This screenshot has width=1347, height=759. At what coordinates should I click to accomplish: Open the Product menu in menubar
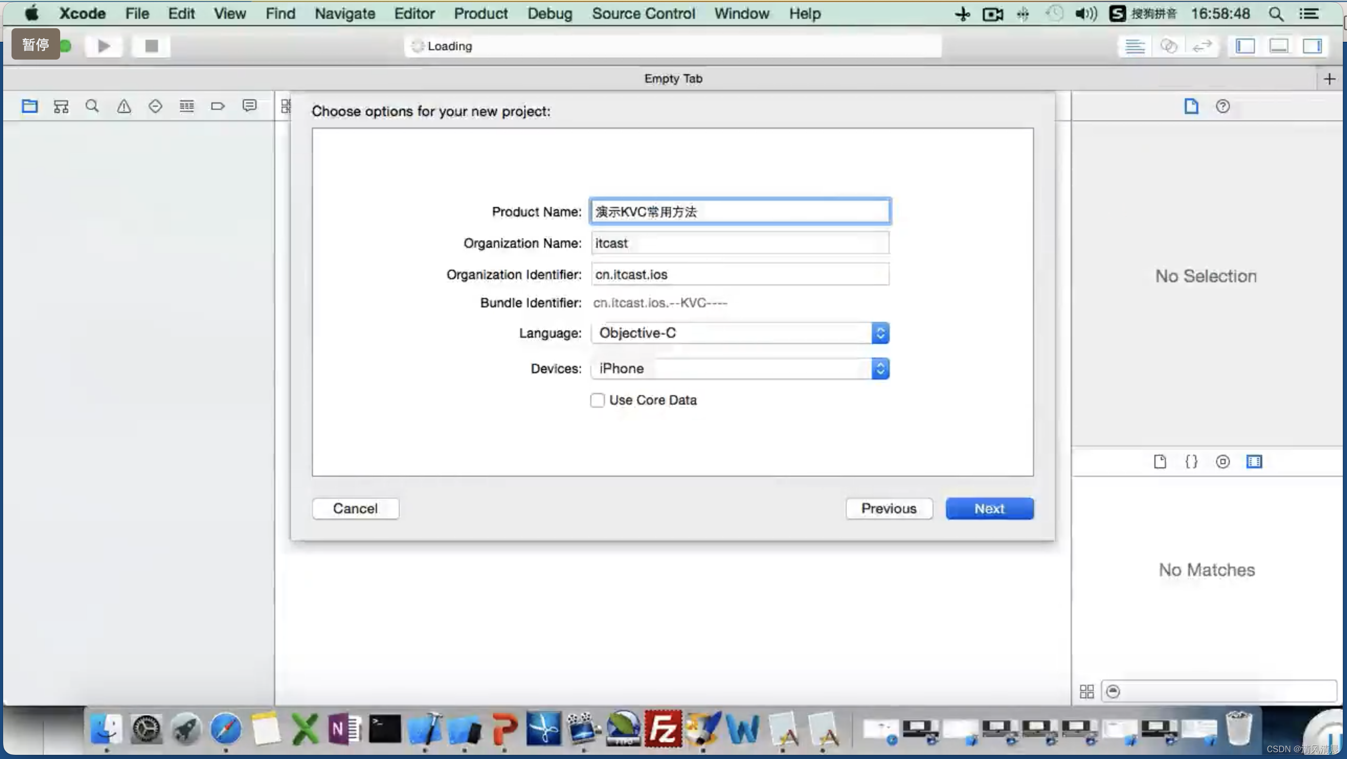tap(481, 13)
